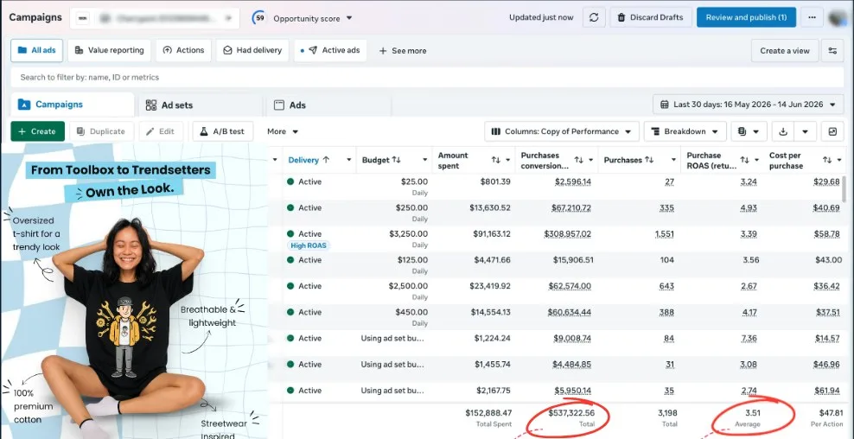The width and height of the screenshot is (854, 439).
Task: Open the three-dots more options menu
Action: click(x=812, y=17)
